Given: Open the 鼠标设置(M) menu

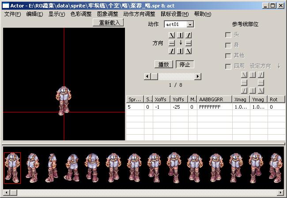Looking at the screenshot, I should (x=175, y=14).
